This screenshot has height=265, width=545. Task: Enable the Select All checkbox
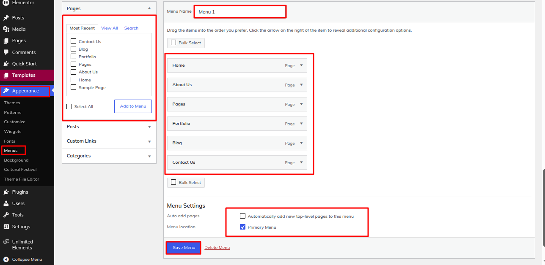click(69, 106)
